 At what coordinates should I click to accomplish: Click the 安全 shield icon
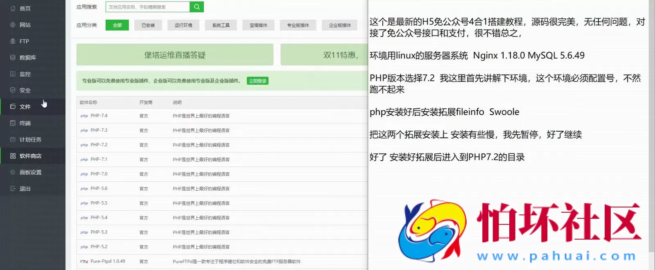point(13,90)
